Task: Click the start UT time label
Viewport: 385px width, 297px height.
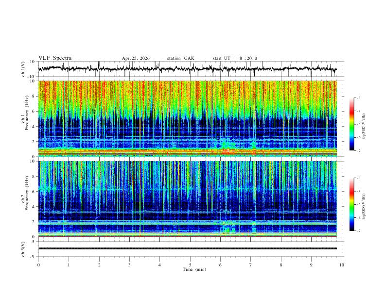Action: coord(235,58)
